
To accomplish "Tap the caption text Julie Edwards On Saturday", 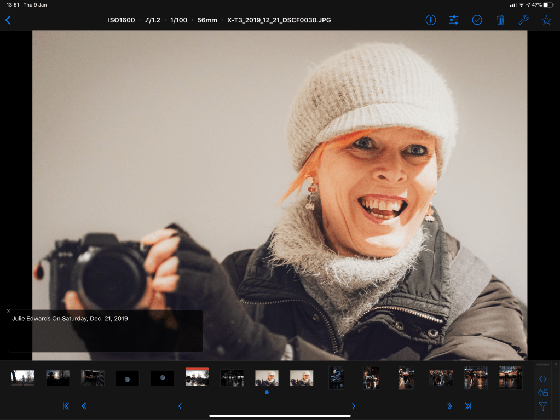I will 70,318.
